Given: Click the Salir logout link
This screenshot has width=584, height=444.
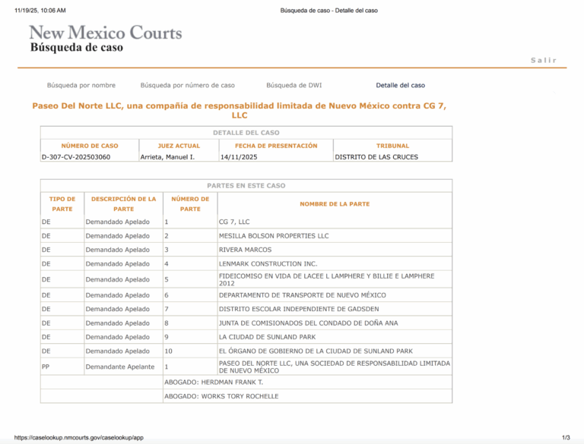Looking at the screenshot, I should tap(543, 60).
